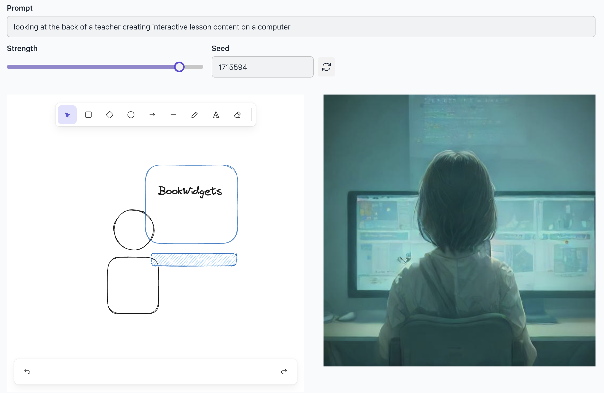
Task: Select the selection arrow tool
Action: [67, 115]
